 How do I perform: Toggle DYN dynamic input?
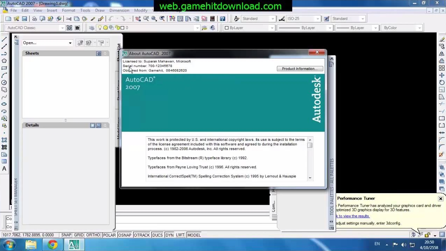(169, 235)
